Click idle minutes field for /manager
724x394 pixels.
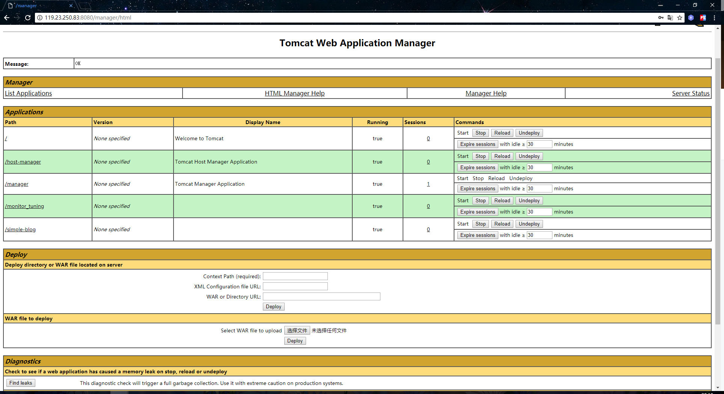[539, 188]
